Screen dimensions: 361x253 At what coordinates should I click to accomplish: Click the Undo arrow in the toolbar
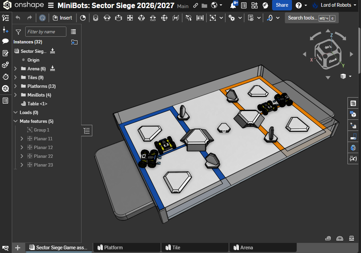click(18, 18)
